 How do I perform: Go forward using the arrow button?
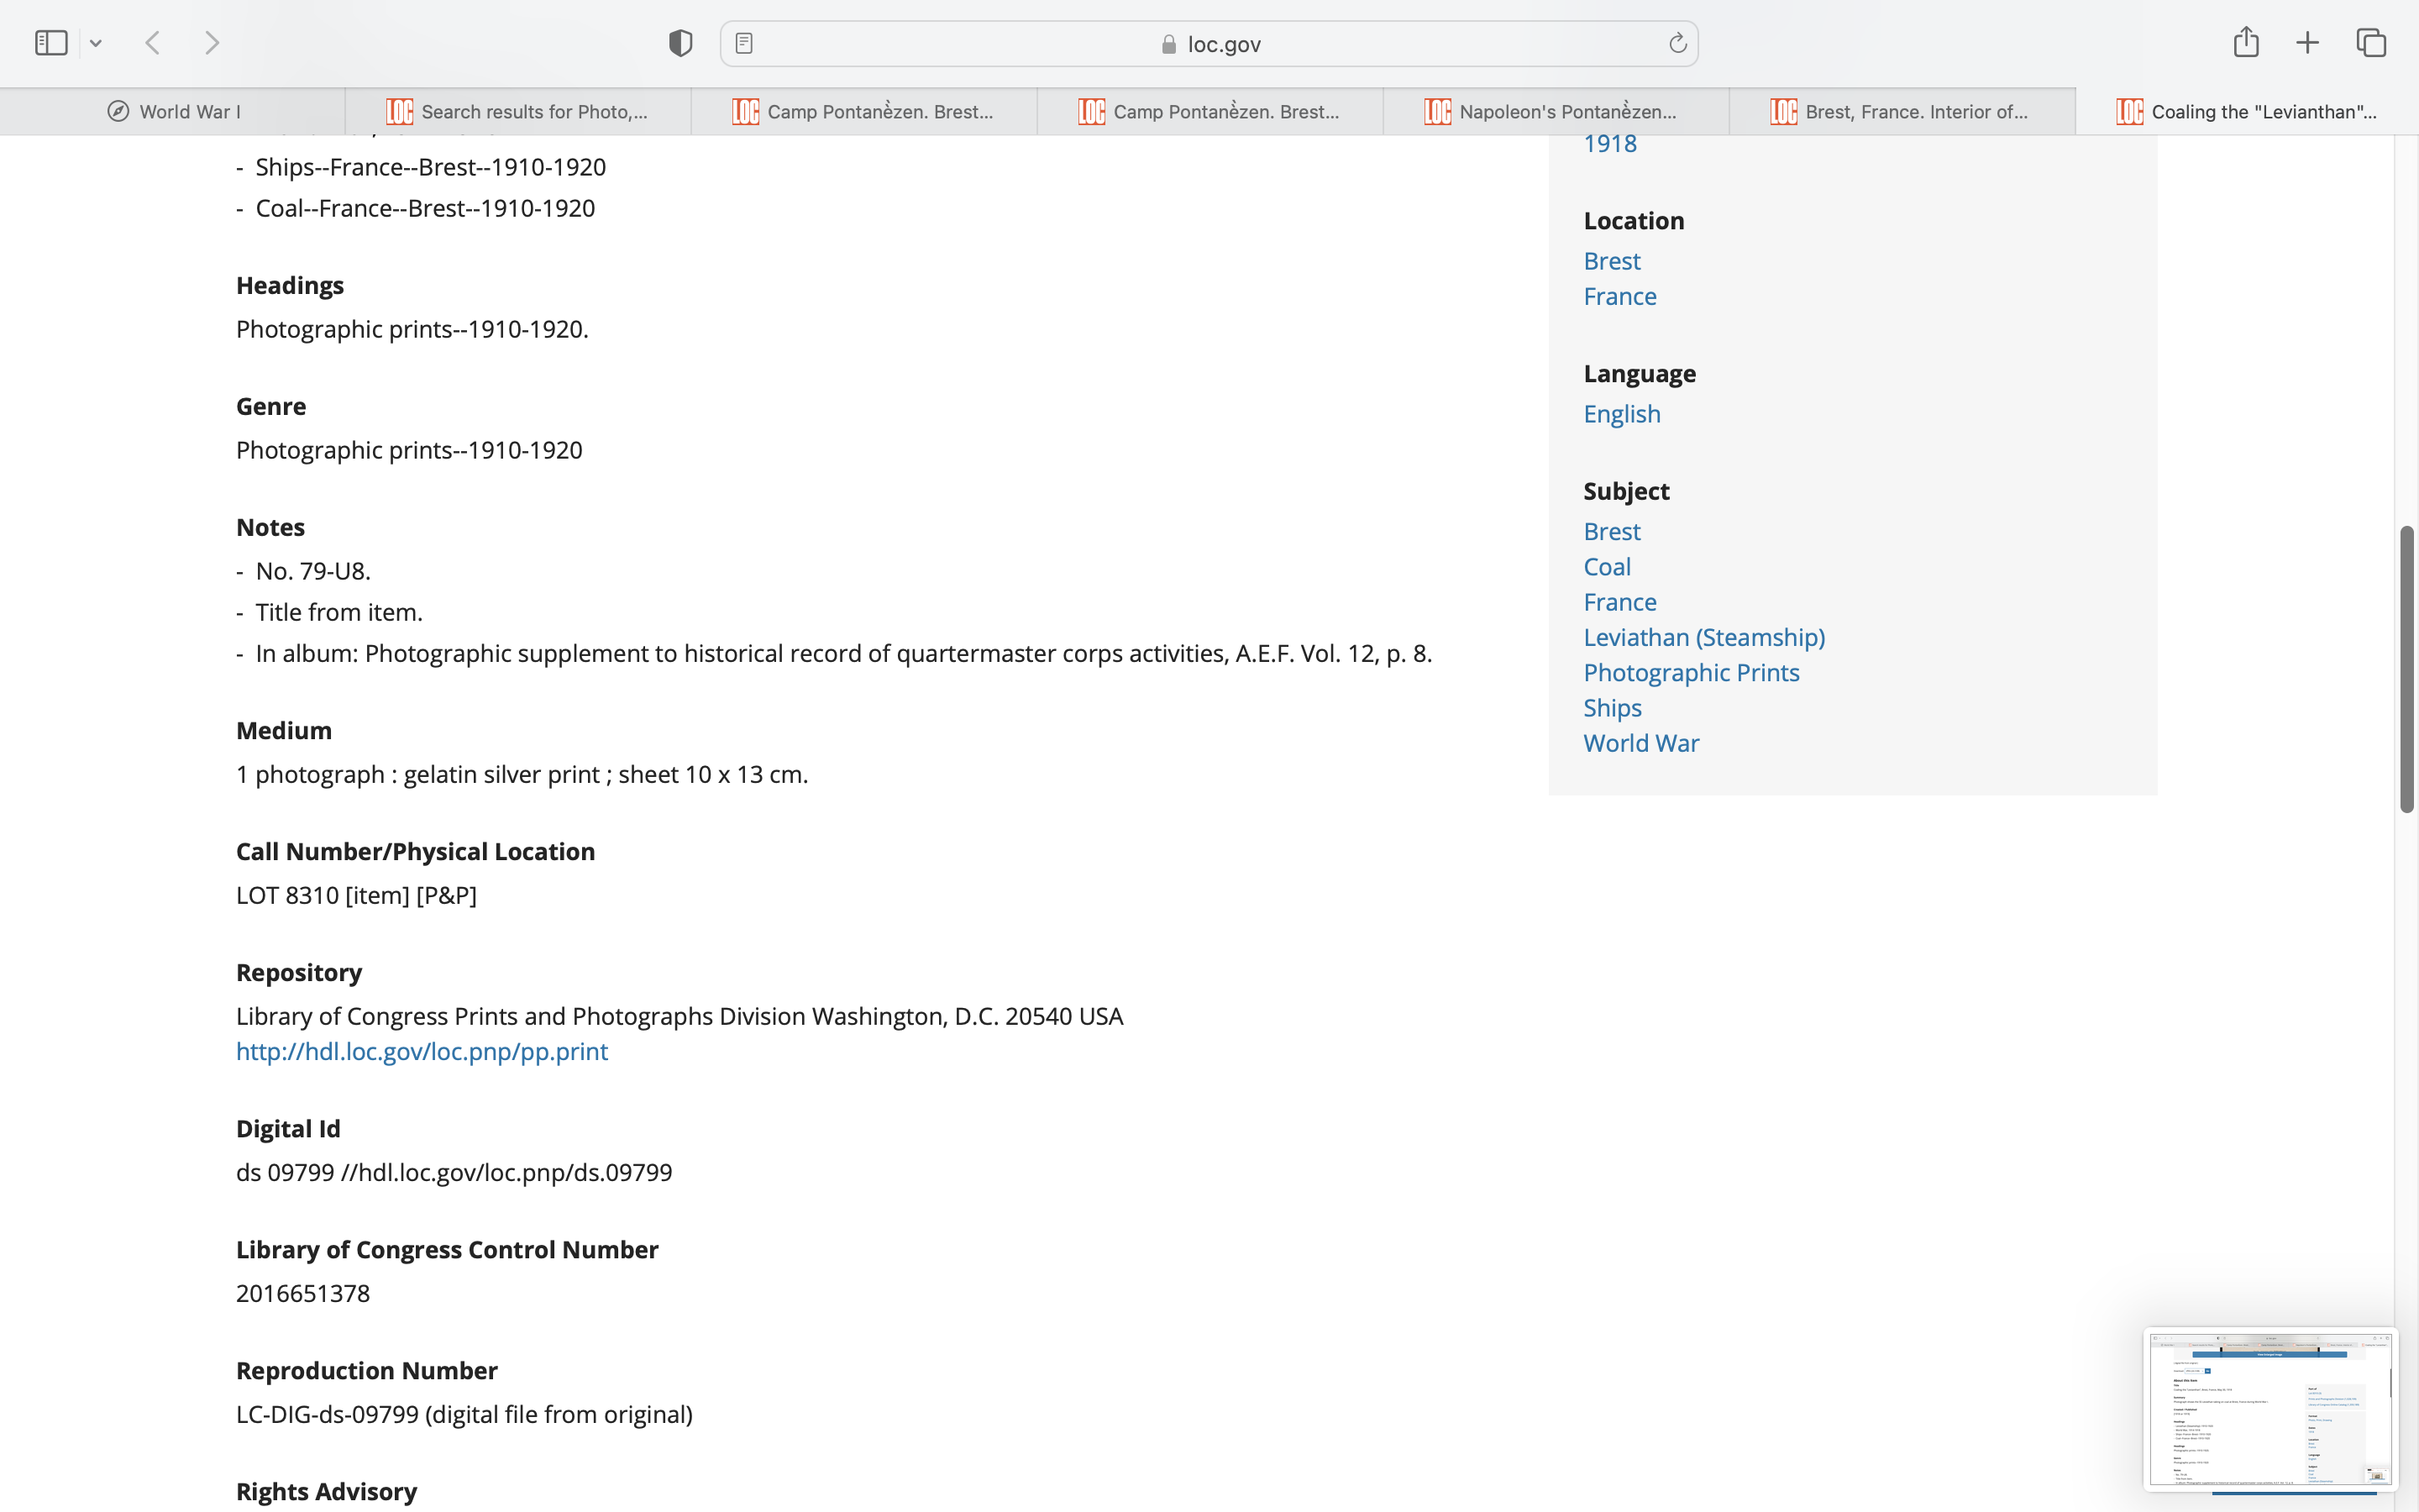(212, 43)
